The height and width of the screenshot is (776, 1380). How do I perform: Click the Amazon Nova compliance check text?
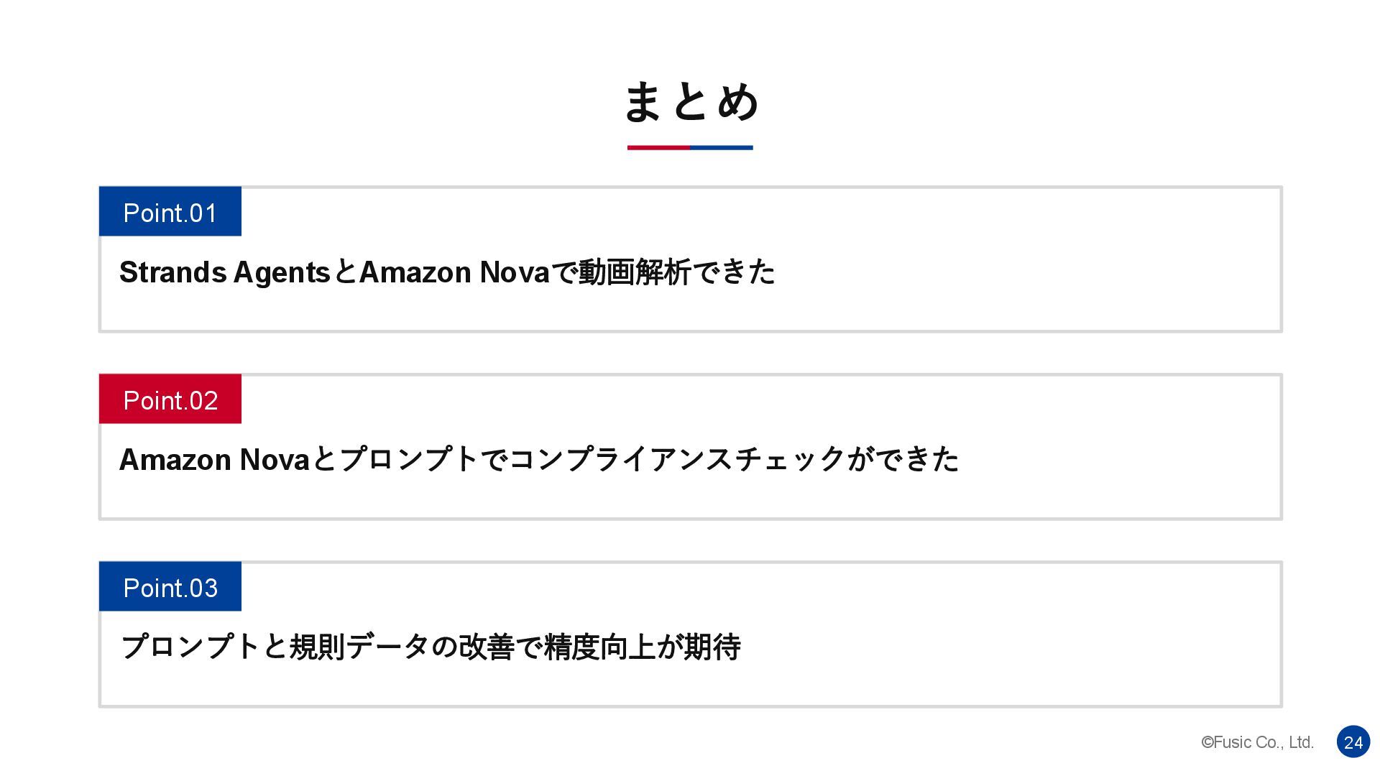coord(539,459)
